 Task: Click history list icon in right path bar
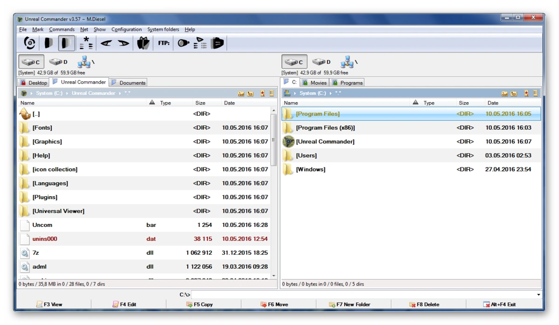point(535,93)
